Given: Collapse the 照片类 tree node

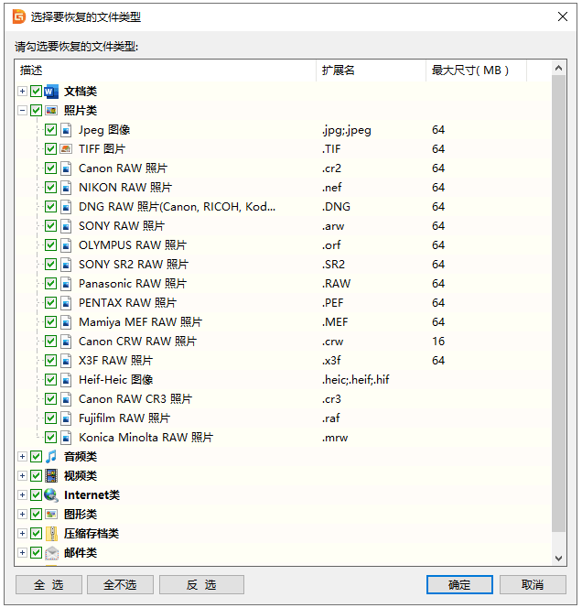Looking at the screenshot, I should [22, 111].
